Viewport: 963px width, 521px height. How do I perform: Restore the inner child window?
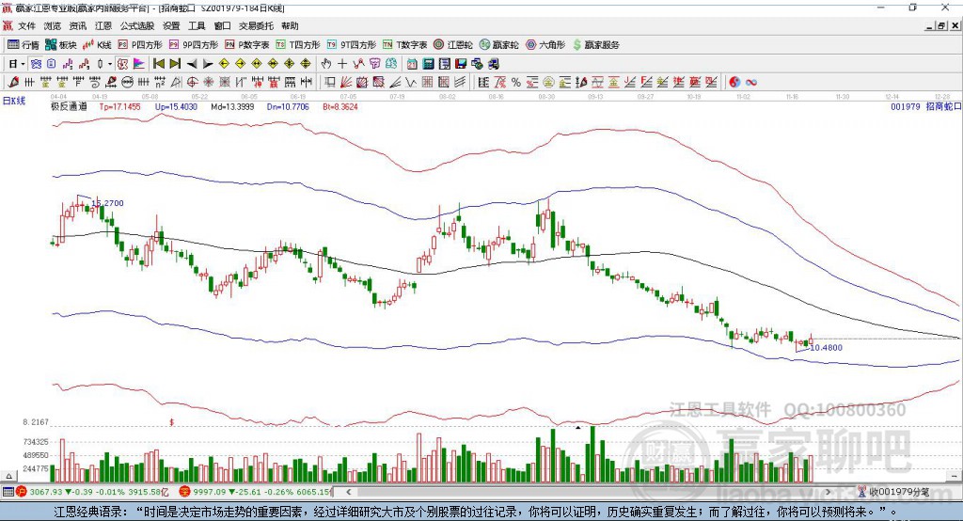tap(941, 25)
